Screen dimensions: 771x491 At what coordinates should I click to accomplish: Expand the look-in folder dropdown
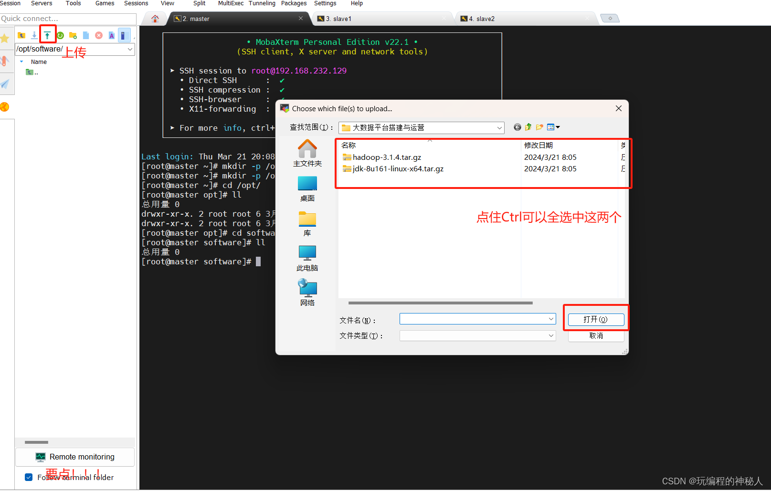(499, 128)
